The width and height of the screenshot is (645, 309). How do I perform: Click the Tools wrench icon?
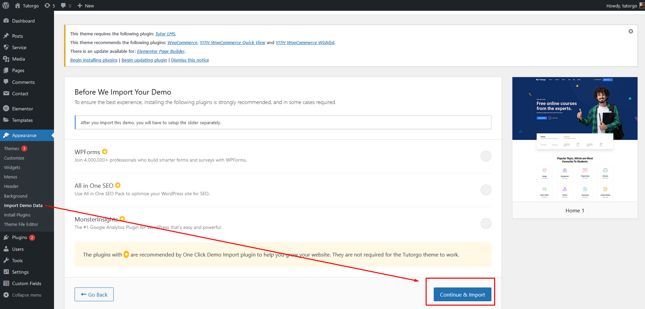(6, 260)
